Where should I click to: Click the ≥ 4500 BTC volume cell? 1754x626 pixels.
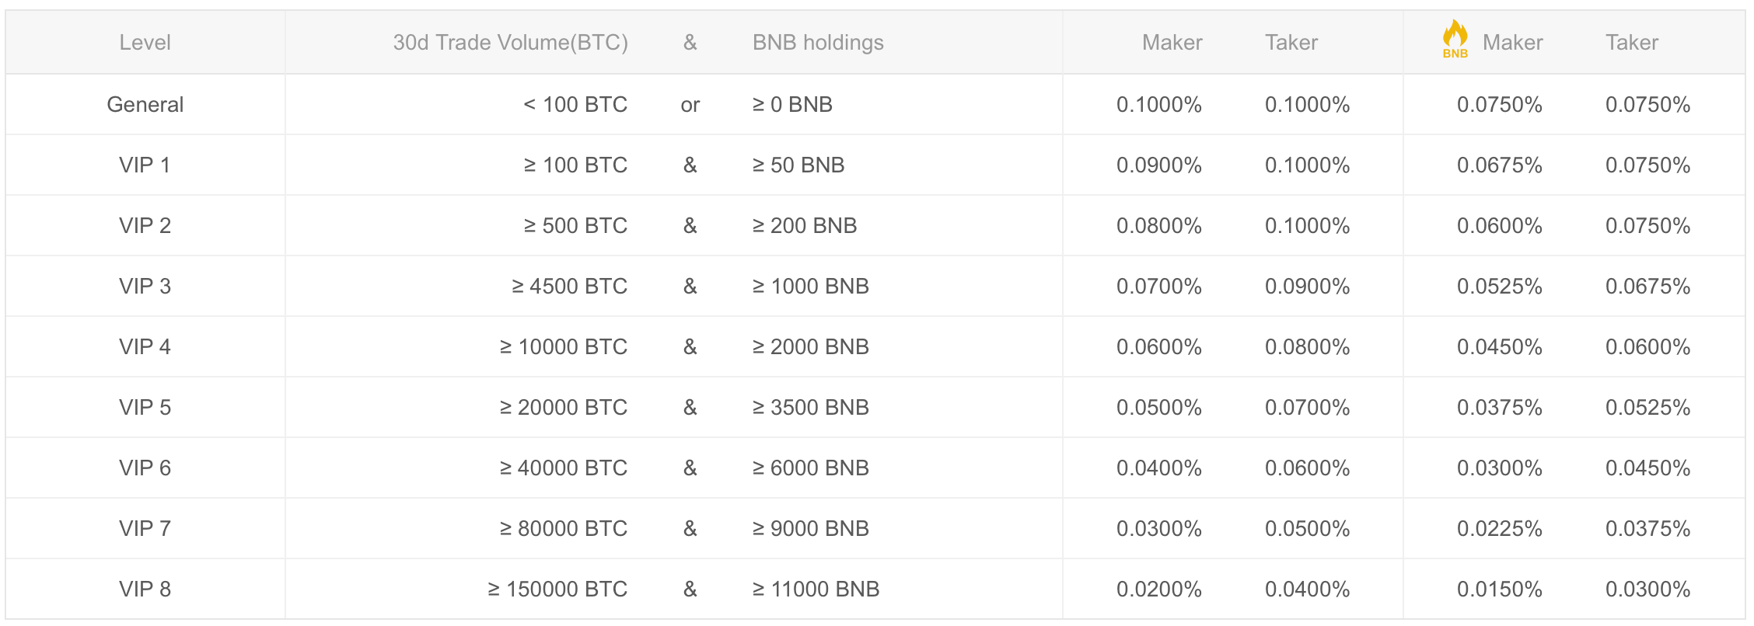(569, 287)
